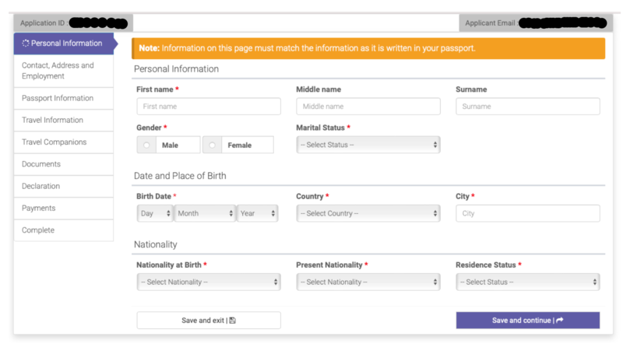Expand the Residence Status dropdown
This screenshot has width=623, height=347.
coord(527,282)
